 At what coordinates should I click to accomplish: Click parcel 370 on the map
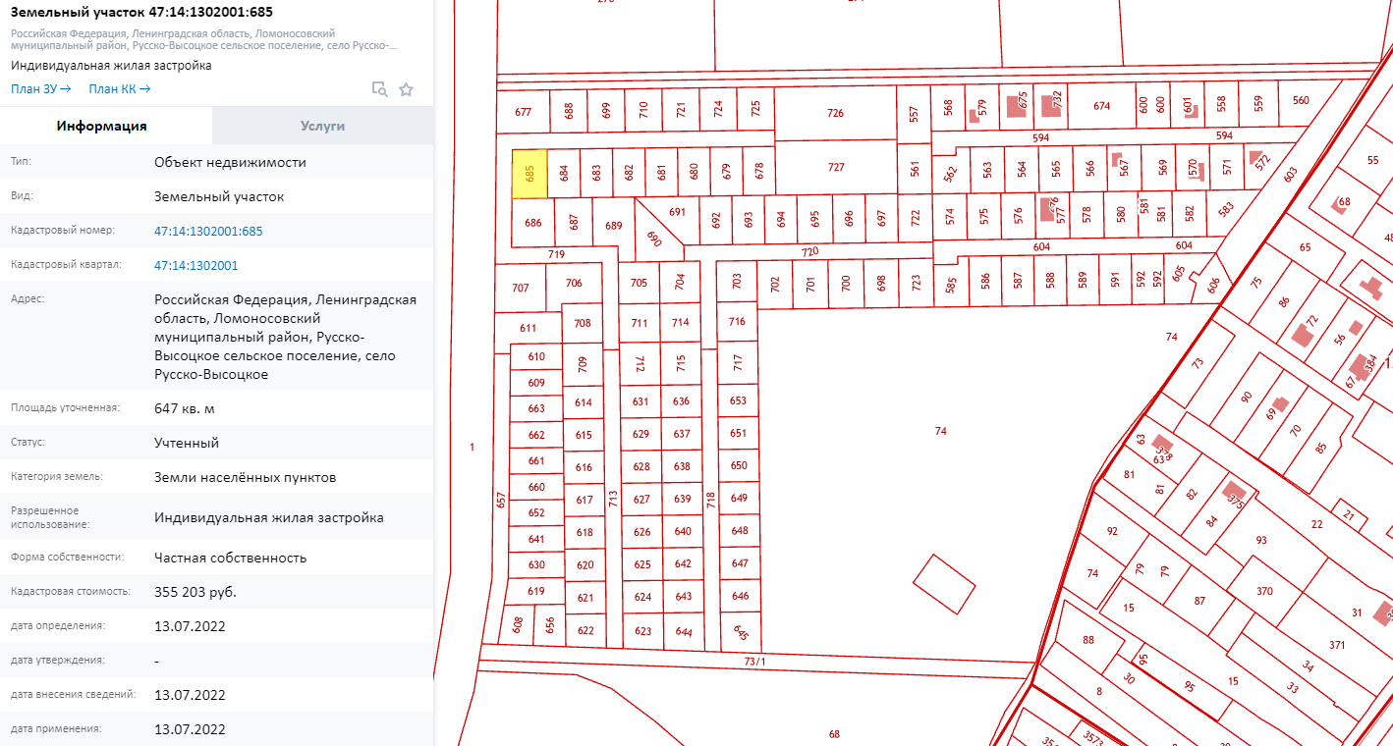tap(1264, 591)
